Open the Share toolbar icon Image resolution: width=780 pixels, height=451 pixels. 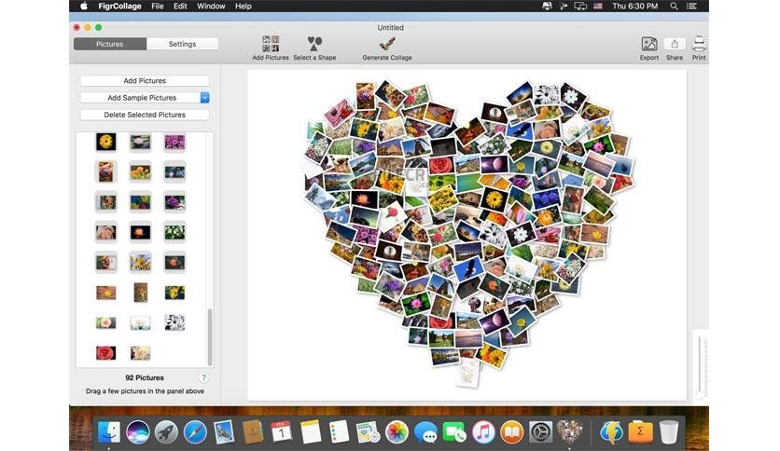point(674,44)
